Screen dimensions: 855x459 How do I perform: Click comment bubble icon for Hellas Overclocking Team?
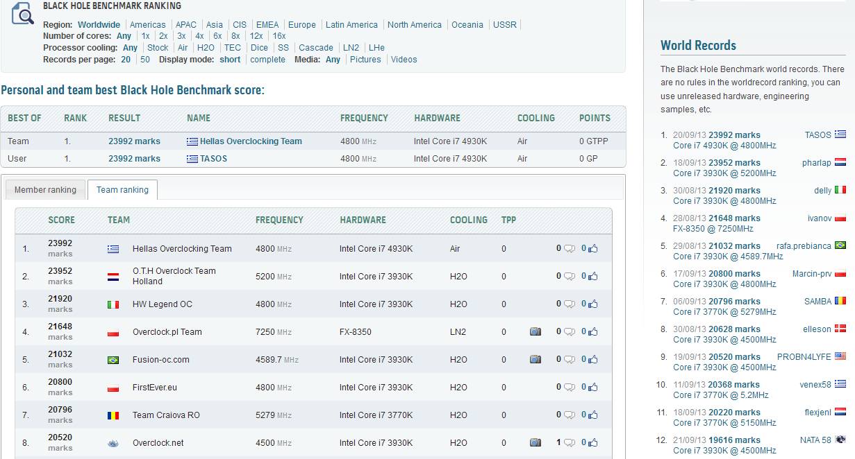click(x=570, y=249)
